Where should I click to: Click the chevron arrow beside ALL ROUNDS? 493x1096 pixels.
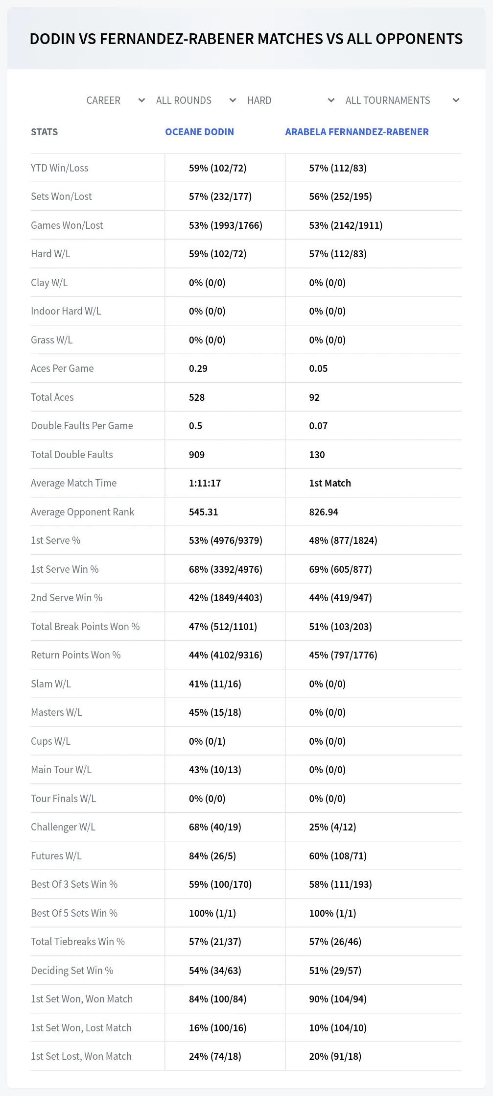pos(233,100)
